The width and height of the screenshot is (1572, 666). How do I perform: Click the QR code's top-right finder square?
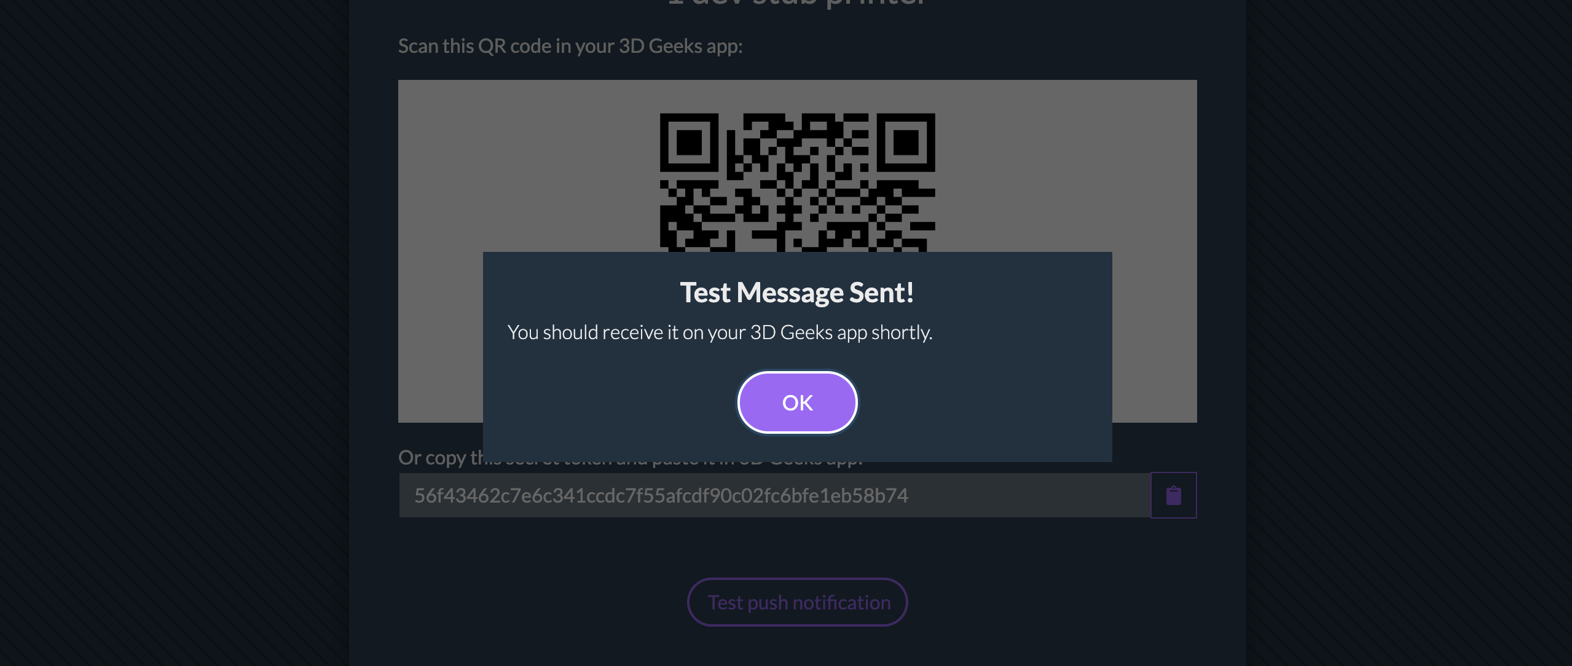click(906, 143)
